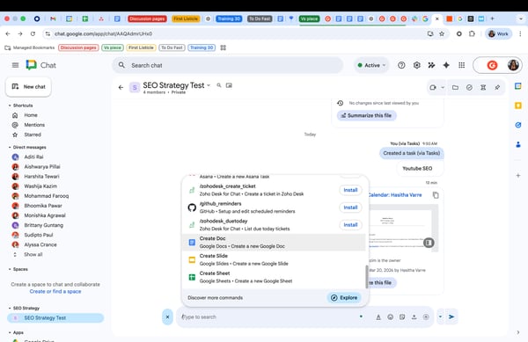Screen dimensions: 528x342
Task: Click the Google Chat logo
Action: click(x=32, y=65)
